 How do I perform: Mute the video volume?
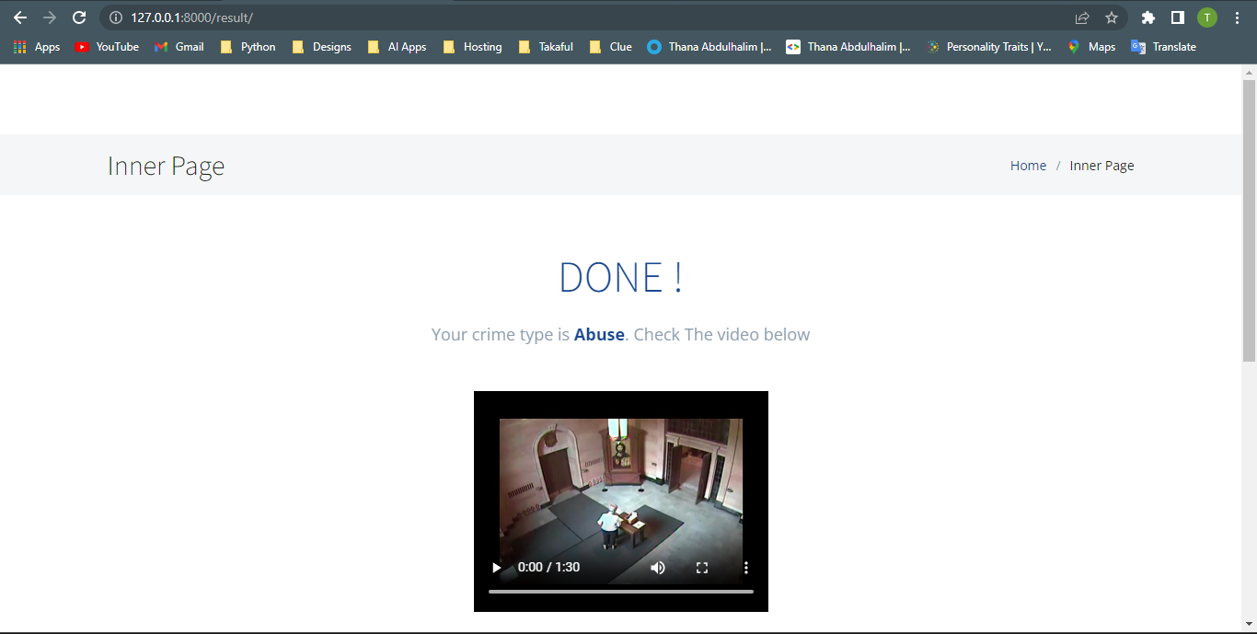[x=658, y=568]
